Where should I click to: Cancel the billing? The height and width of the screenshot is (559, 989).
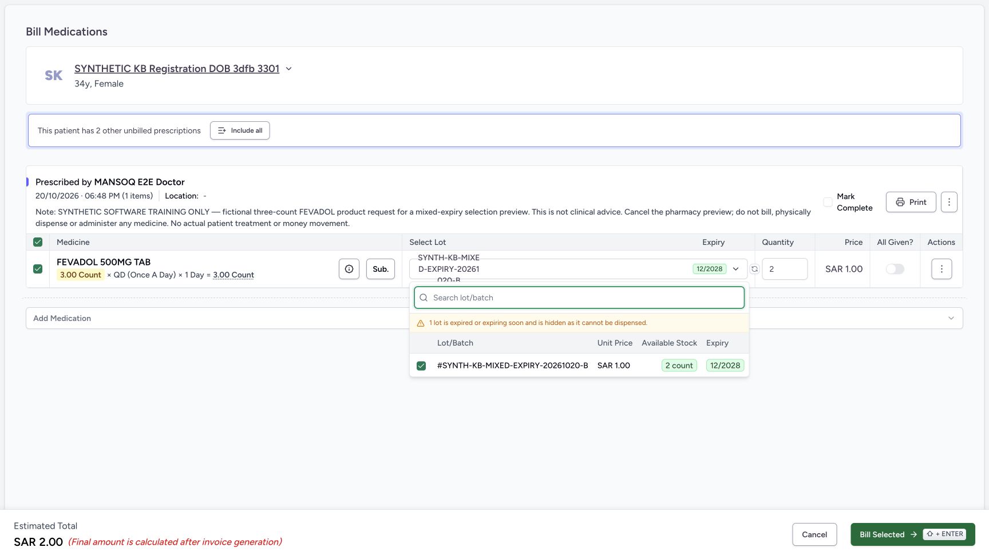[x=814, y=534]
